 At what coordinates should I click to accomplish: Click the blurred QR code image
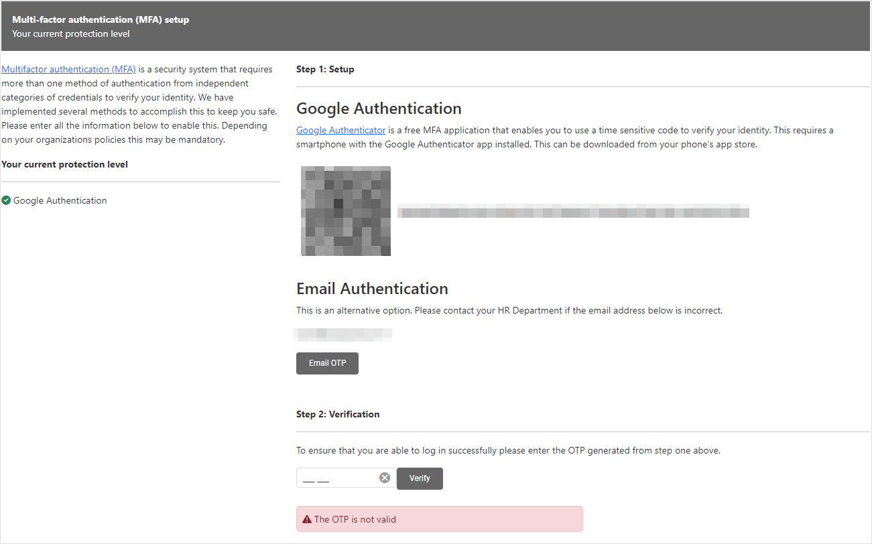tap(346, 211)
